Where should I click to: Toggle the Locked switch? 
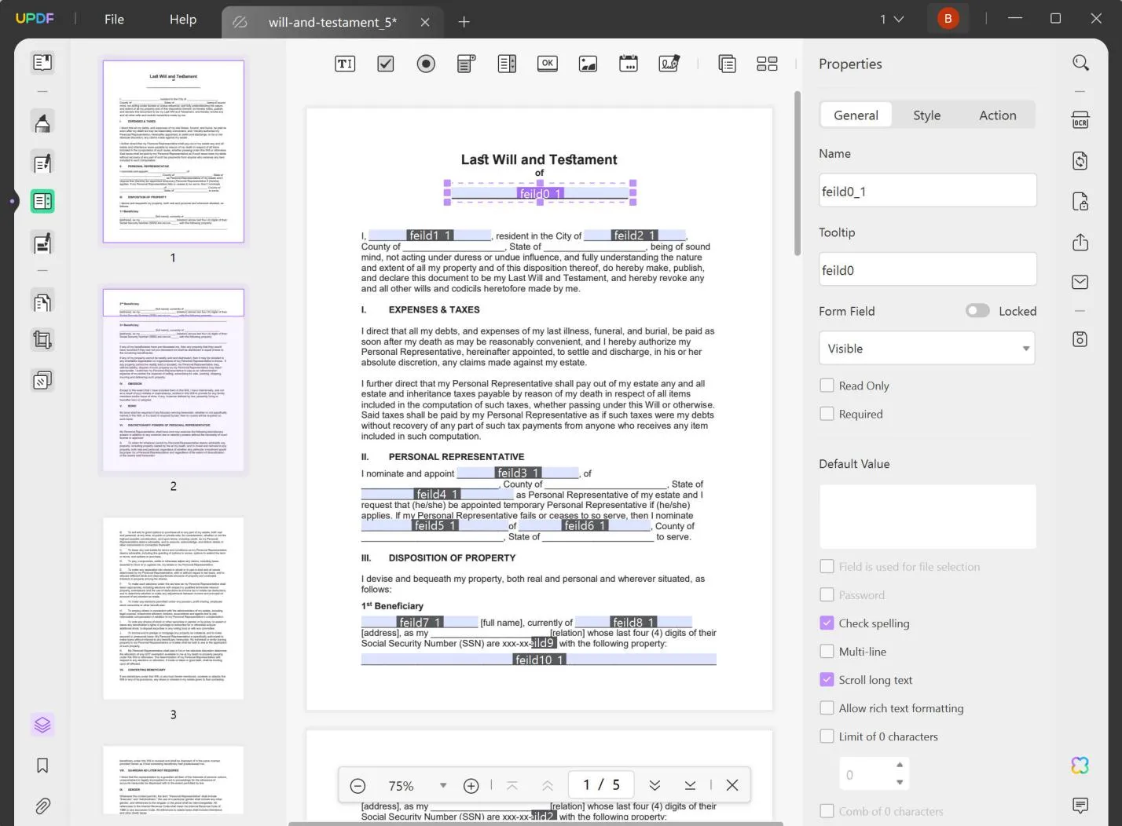(x=977, y=311)
